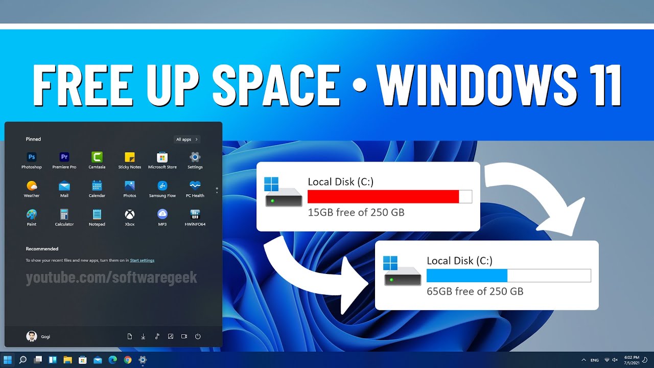
Task: Click muted volume tray icon
Action: coord(615,360)
